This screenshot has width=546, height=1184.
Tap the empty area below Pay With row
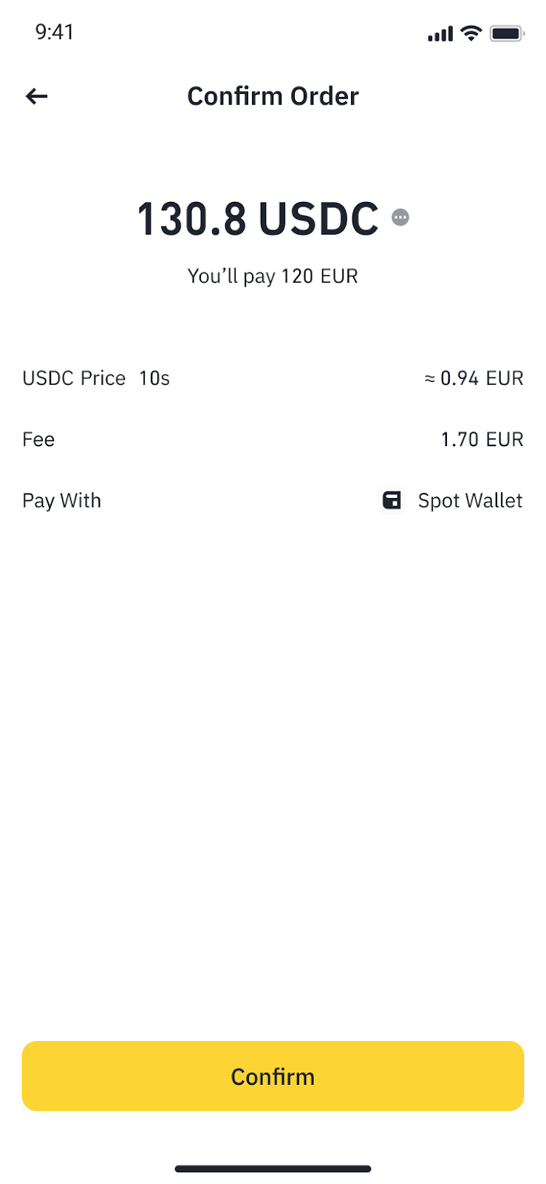click(273, 740)
